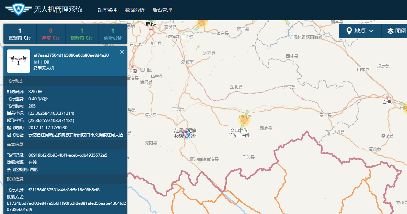Click the layers icon beside 图例

[x=390, y=31]
